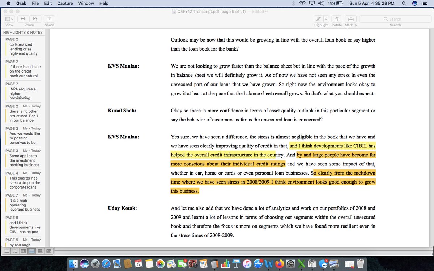This screenshot has height=271, width=434.
Task: Open Spotlight search in menu bar
Action: tap(404, 3)
